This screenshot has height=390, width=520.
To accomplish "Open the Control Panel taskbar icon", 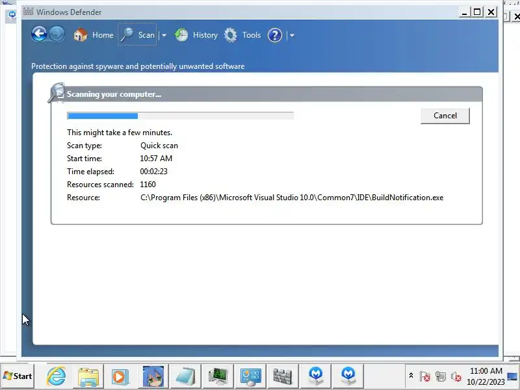I will coord(250,376).
